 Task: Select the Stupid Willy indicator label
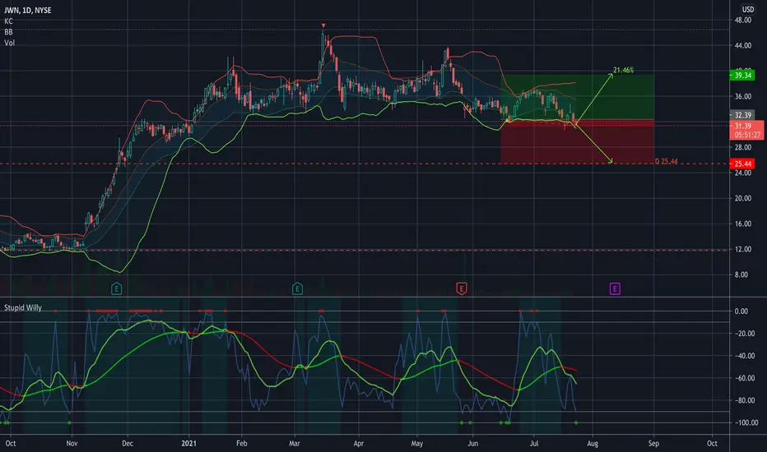pyautogui.click(x=23, y=307)
